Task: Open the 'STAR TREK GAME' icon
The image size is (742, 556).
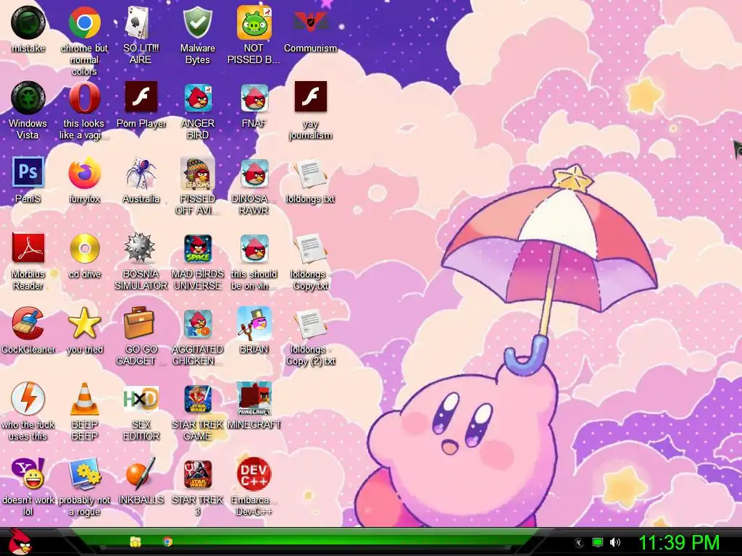Action: pos(197,399)
